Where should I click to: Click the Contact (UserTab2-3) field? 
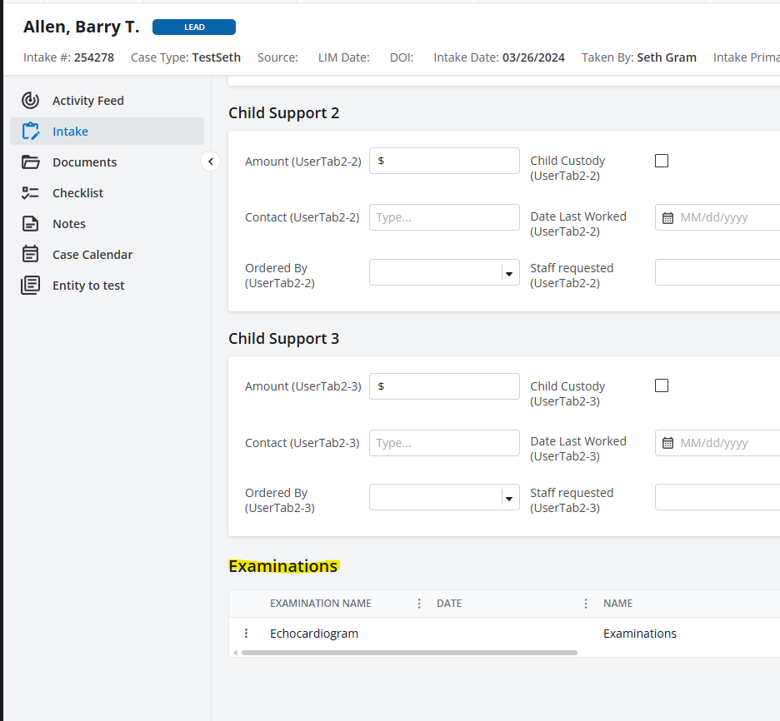click(444, 443)
